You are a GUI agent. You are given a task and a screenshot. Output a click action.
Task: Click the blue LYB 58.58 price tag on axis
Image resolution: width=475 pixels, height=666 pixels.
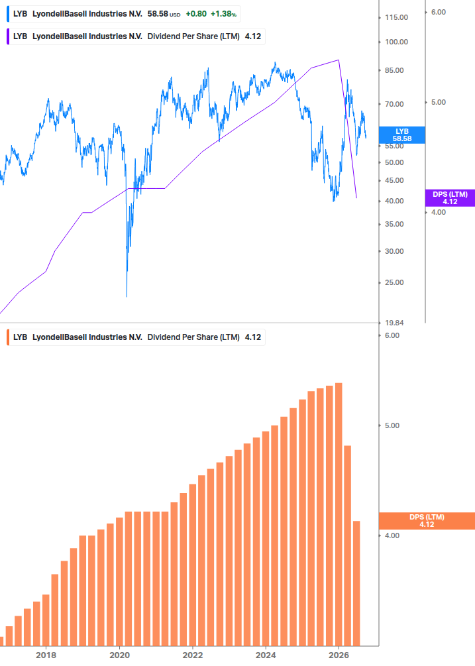(402, 135)
